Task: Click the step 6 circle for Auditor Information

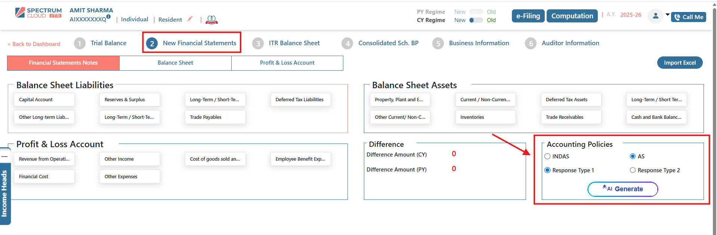Action: (531, 43)
